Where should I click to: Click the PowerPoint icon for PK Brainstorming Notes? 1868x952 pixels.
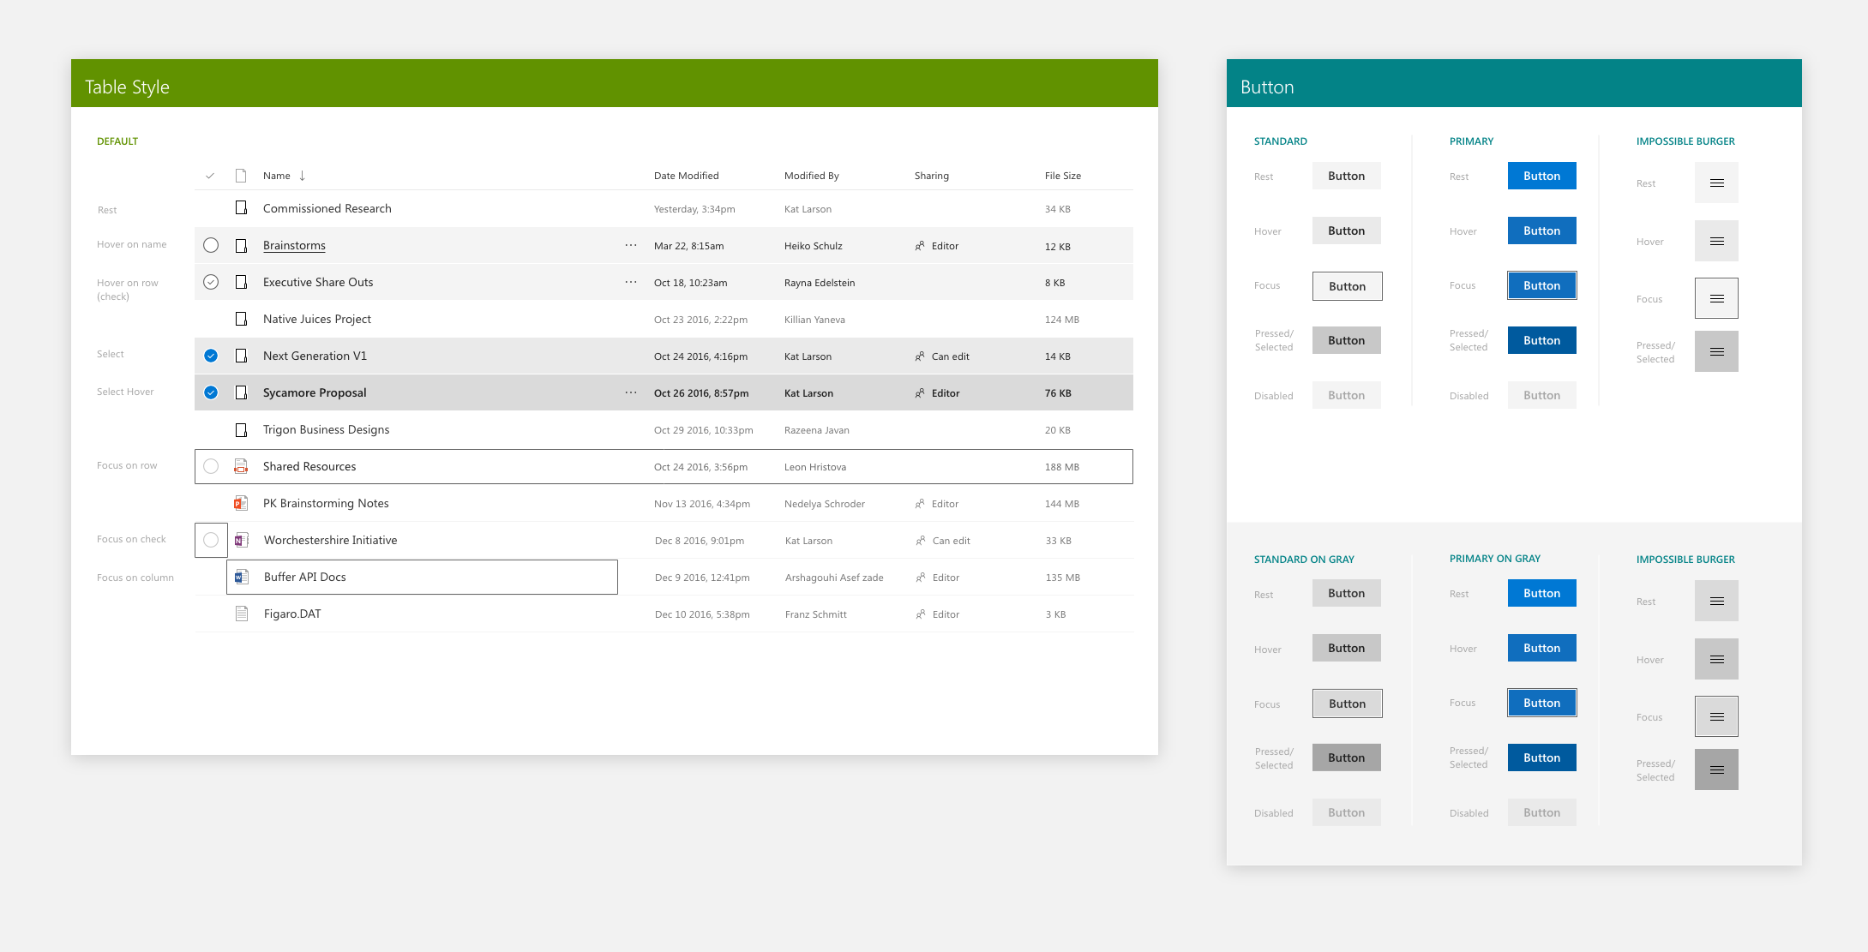[241, 503]
